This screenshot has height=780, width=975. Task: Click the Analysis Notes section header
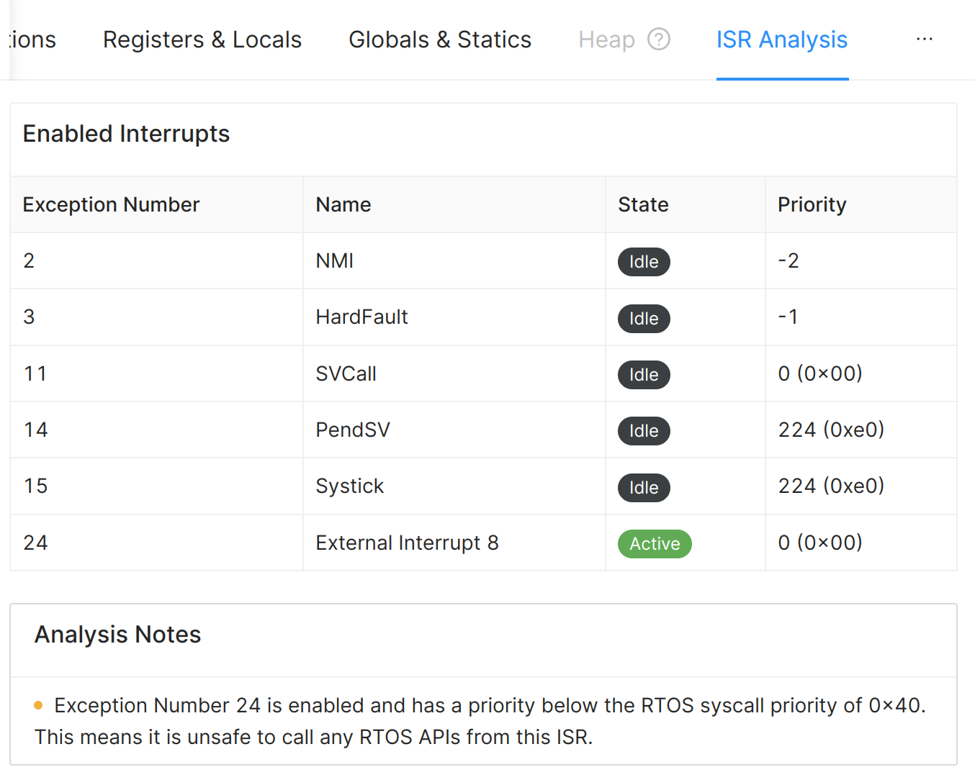(x=117, y=635)
